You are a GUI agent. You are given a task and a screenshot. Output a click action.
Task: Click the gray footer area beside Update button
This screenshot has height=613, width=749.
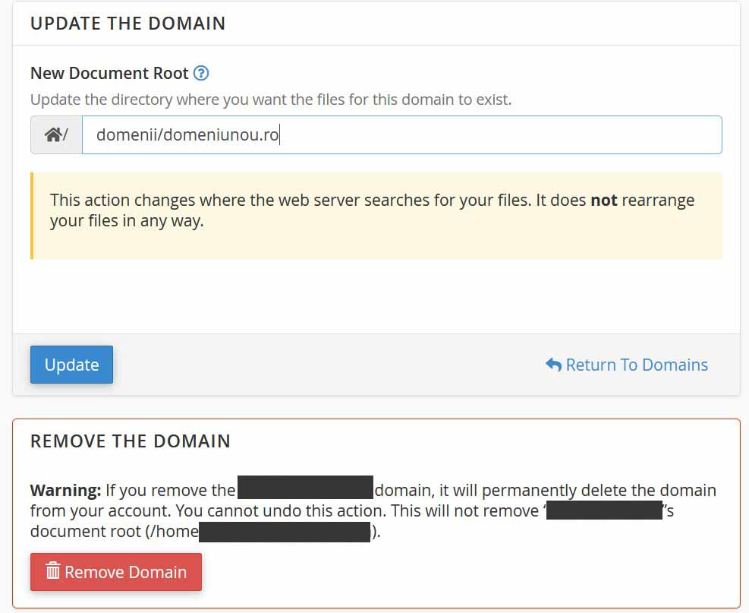coord(326,365)
